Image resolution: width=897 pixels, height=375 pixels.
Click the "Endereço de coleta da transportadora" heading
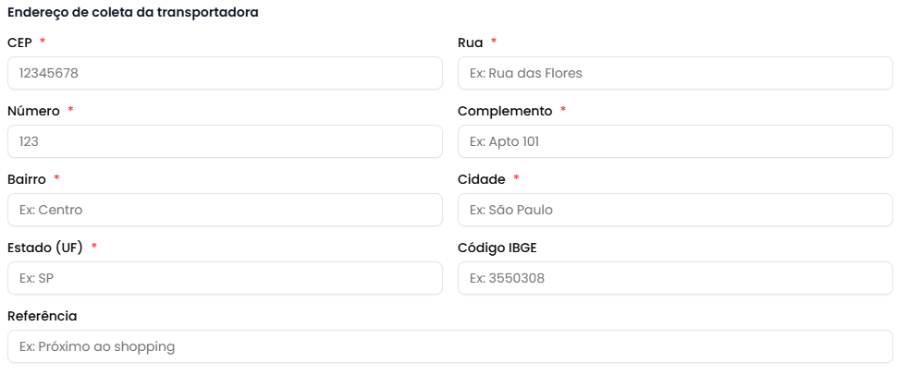[x=132, y=13]
